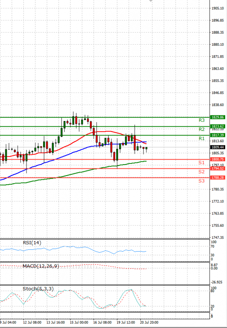Select the 1817.39 green price tag

point(218,135)
